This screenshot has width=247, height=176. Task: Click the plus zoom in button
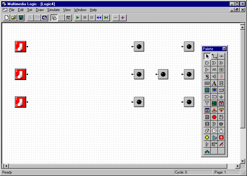pyautogui.click(x=123, y=18)
